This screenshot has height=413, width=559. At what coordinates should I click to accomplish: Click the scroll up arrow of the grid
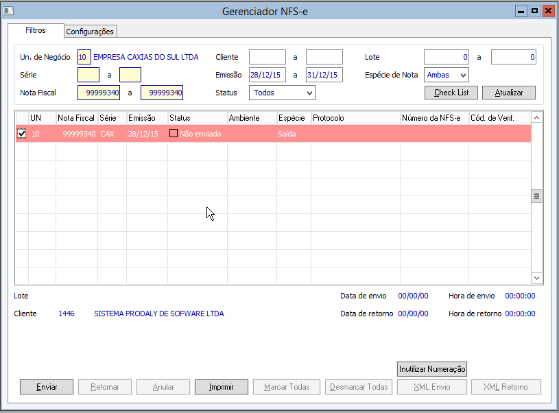(x=536, y=117)
